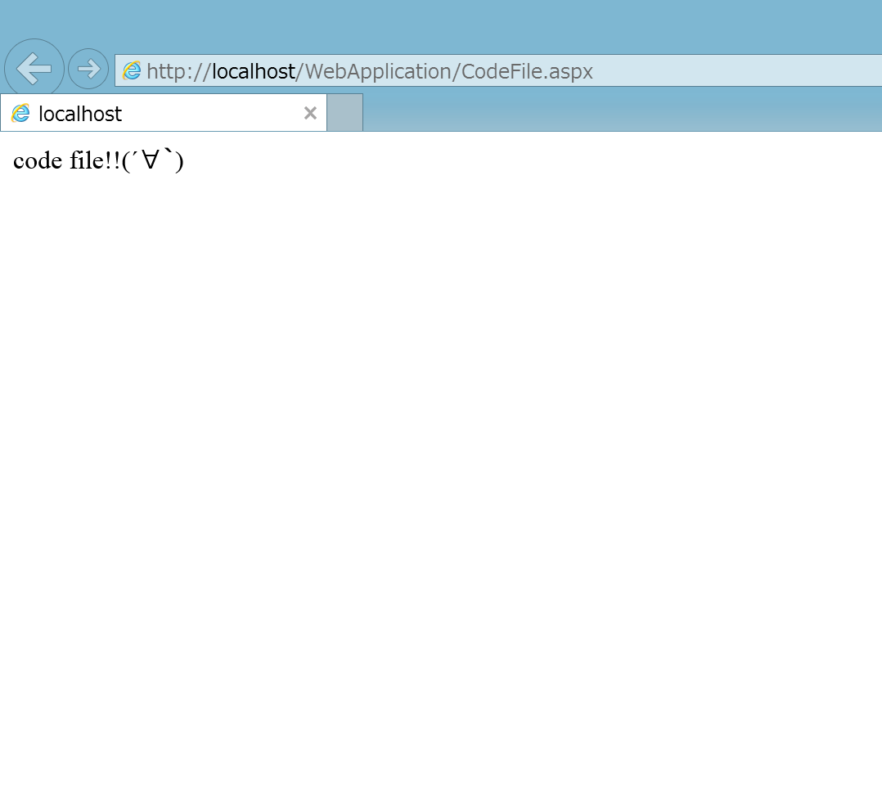Close the localhost tab

[x=310, y=113]
